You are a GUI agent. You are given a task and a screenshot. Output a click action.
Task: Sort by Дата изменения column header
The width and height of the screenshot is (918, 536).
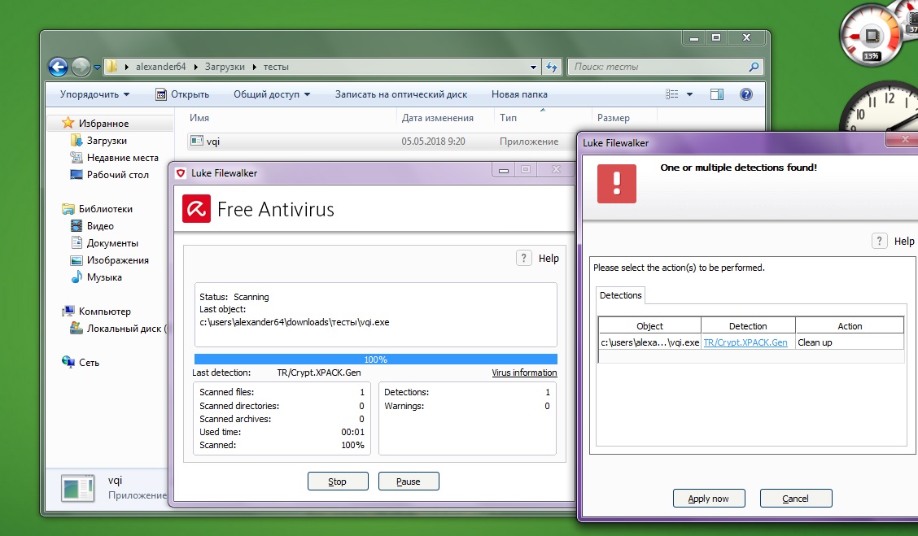[437, 118]
